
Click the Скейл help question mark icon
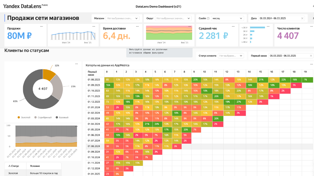point(208,19)
